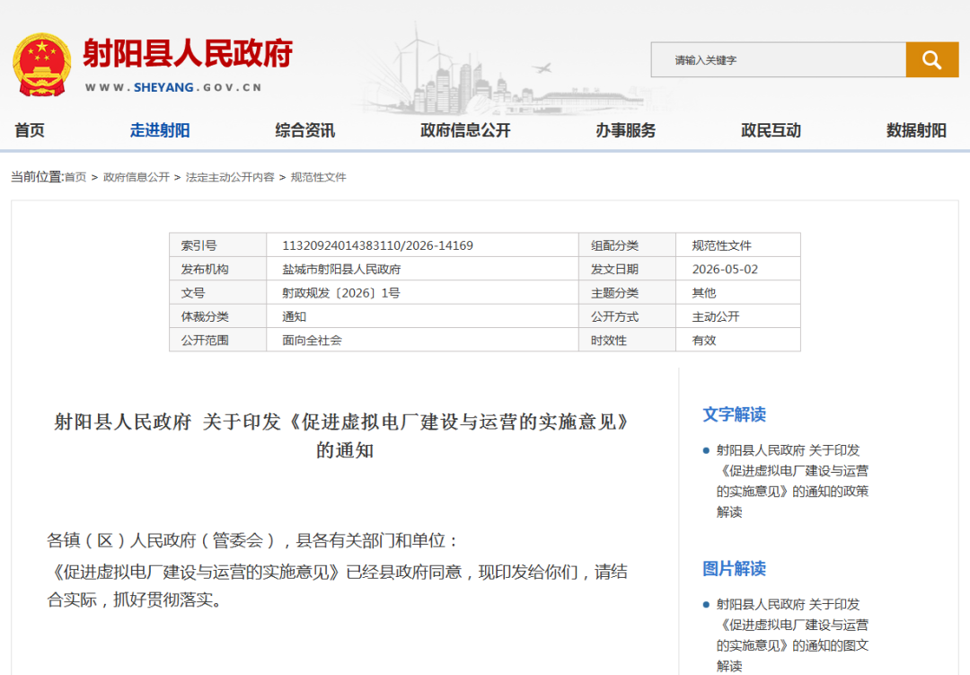Click the 发文日期 table label
The height and width of the screenshot is (675, 970).
(x=614, y=270)
